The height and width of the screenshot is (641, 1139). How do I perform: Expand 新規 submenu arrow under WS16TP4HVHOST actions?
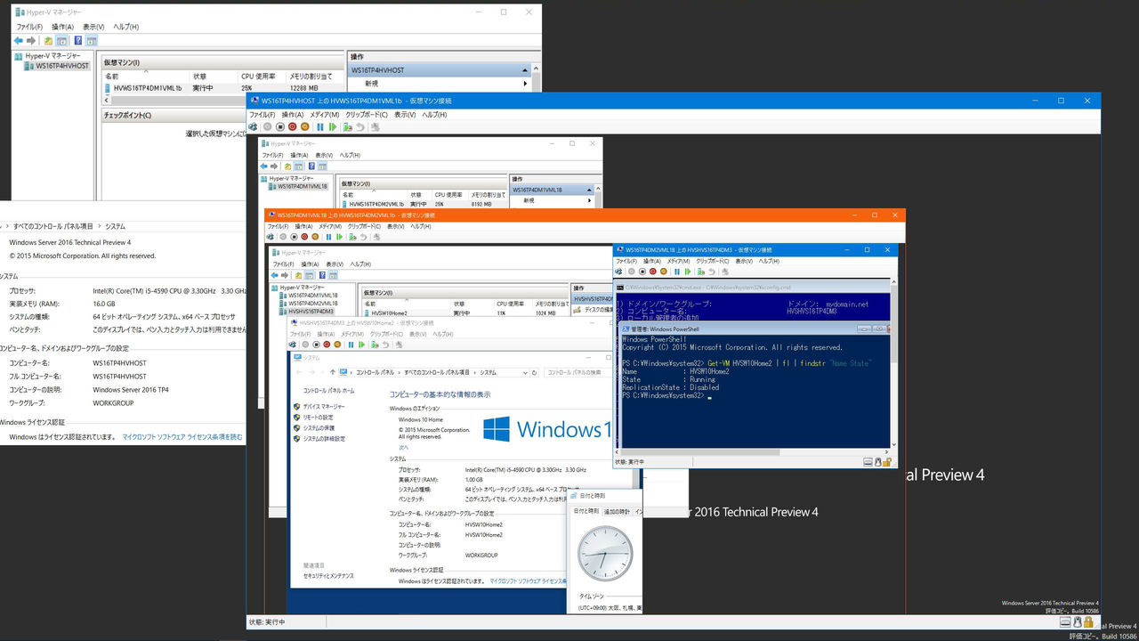[525, 83]
